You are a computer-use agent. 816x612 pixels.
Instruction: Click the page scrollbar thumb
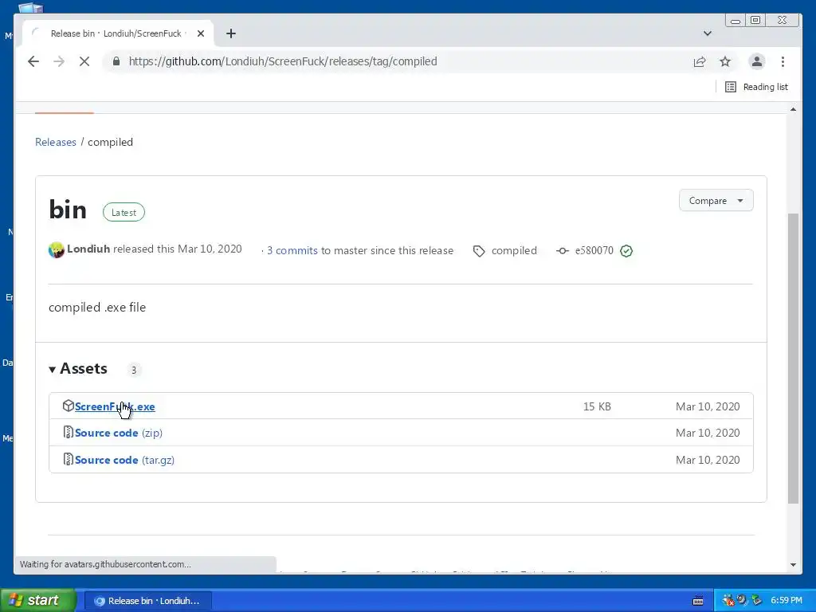[793, 359]
